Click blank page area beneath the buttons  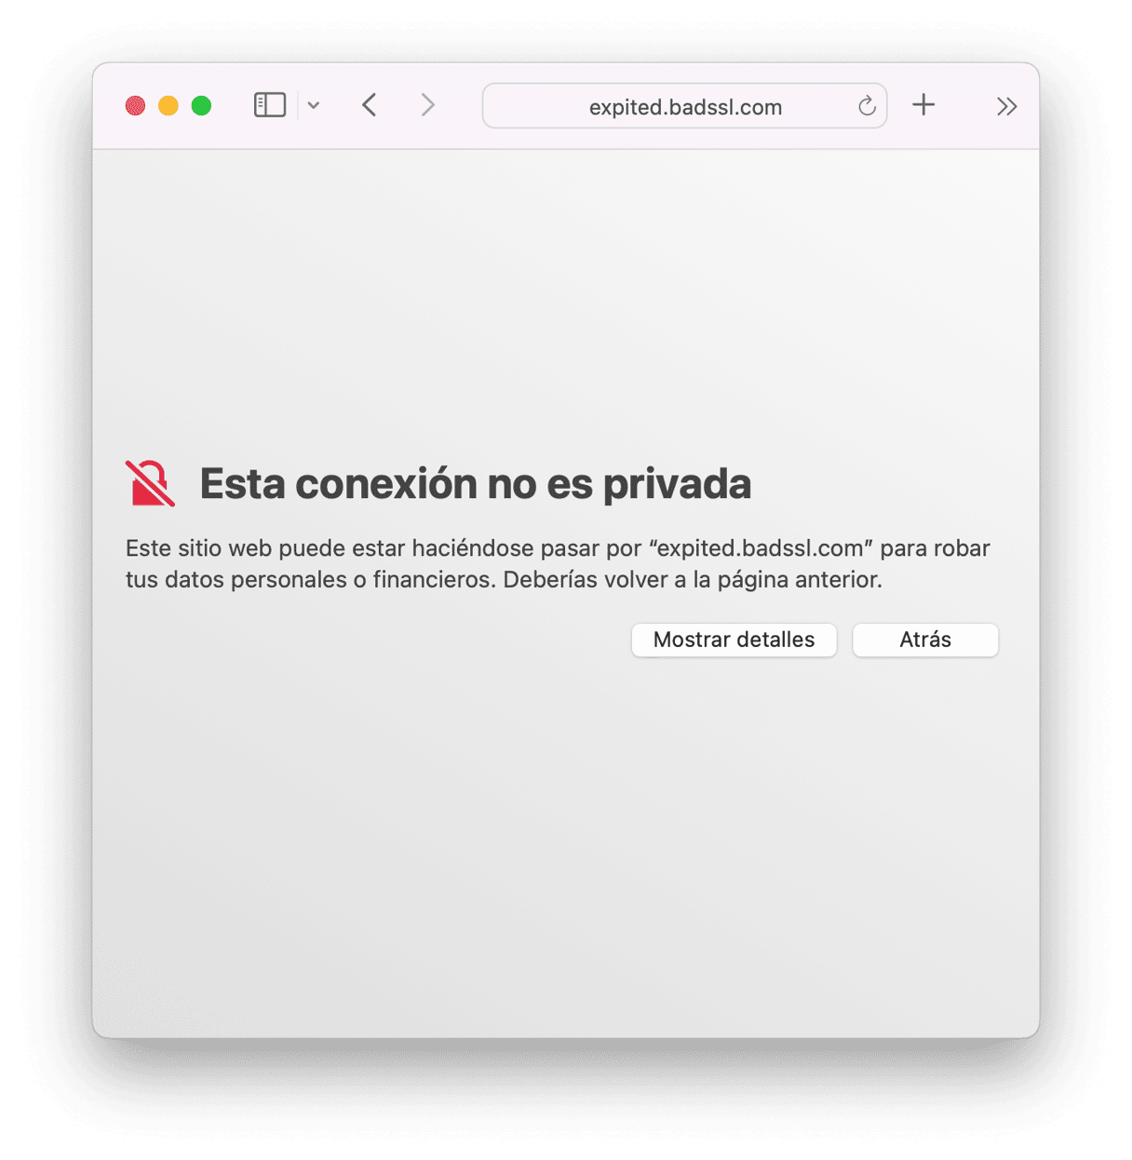[566, 838]
